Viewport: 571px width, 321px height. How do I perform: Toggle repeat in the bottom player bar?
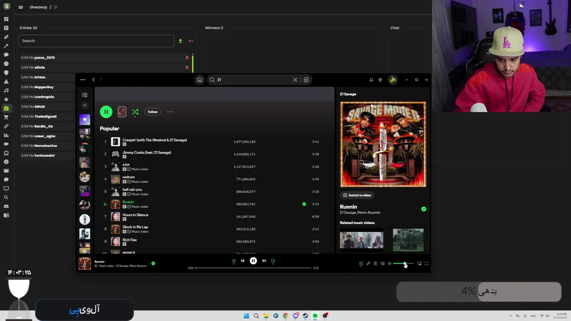(x=273, y=261)
